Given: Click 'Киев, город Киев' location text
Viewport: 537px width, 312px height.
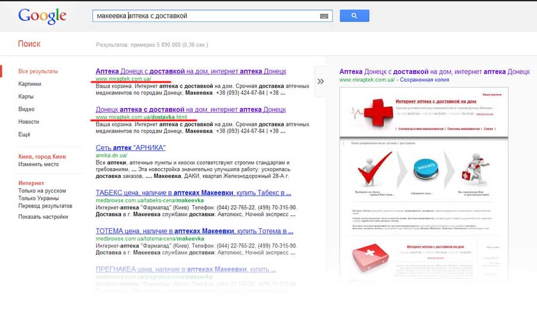Looking at the screenshot, I should coord(42,156).
